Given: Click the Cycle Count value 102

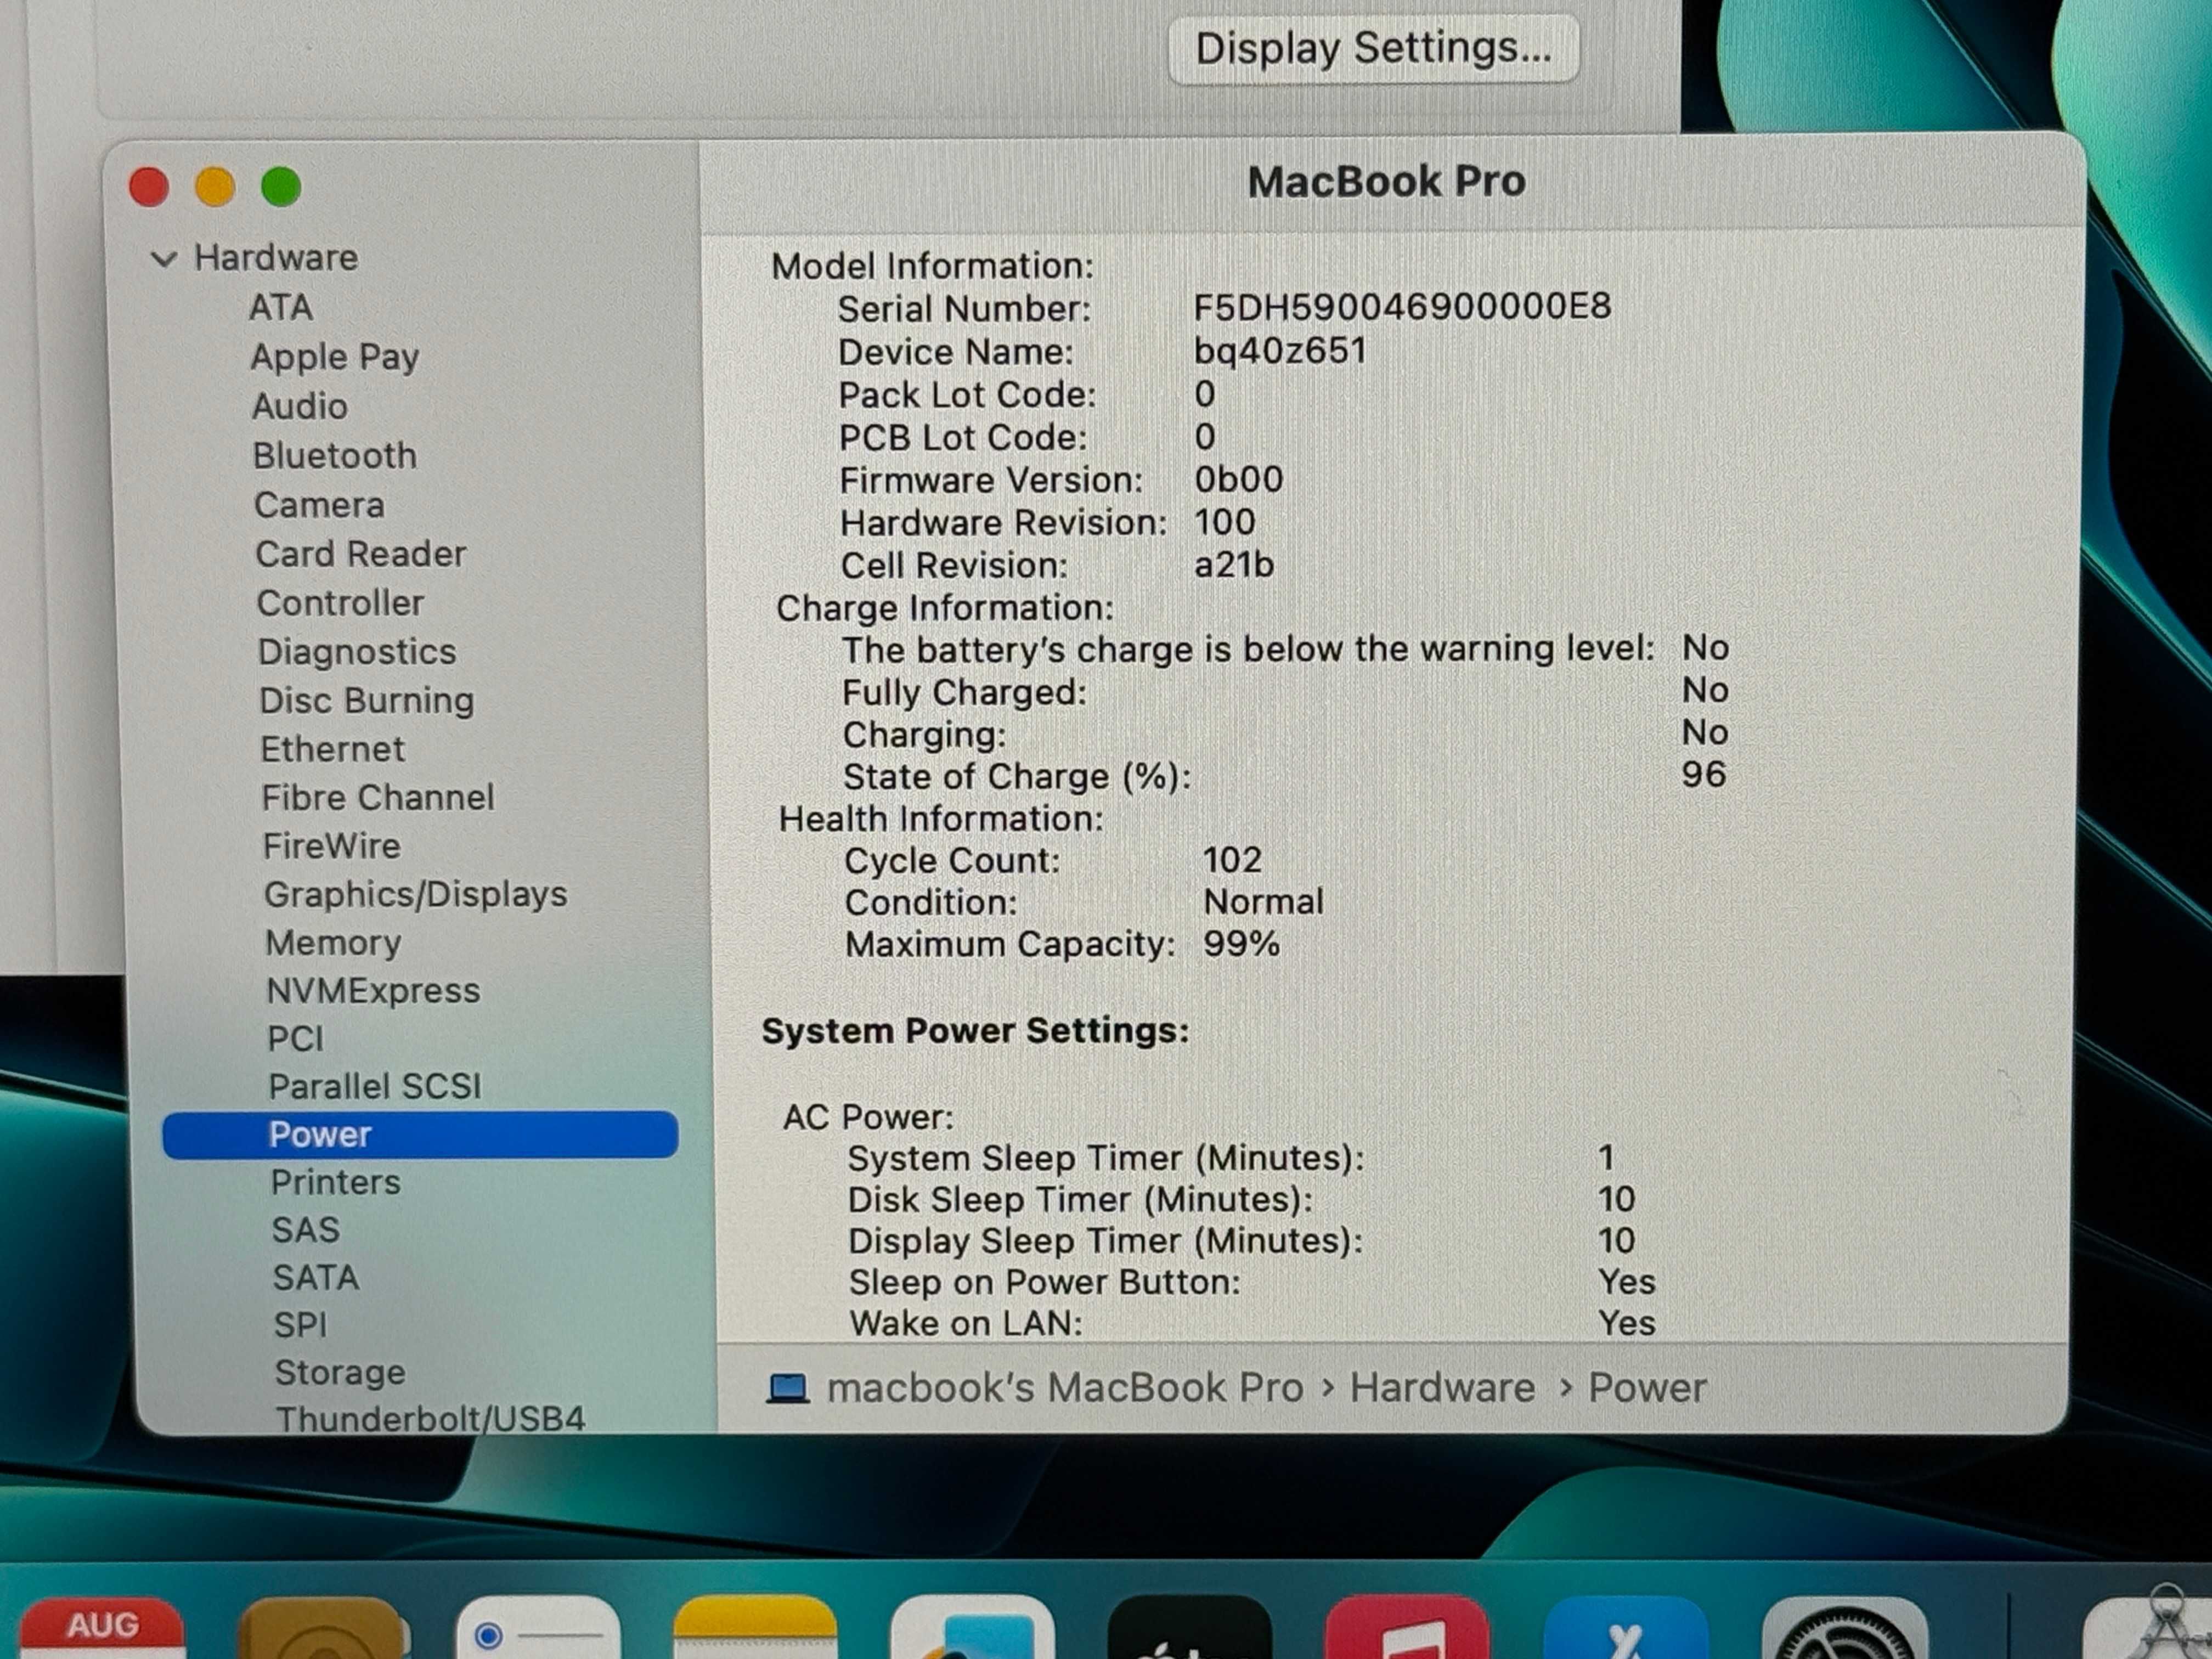Looking at the screenshot, I should pos(1232,860).
